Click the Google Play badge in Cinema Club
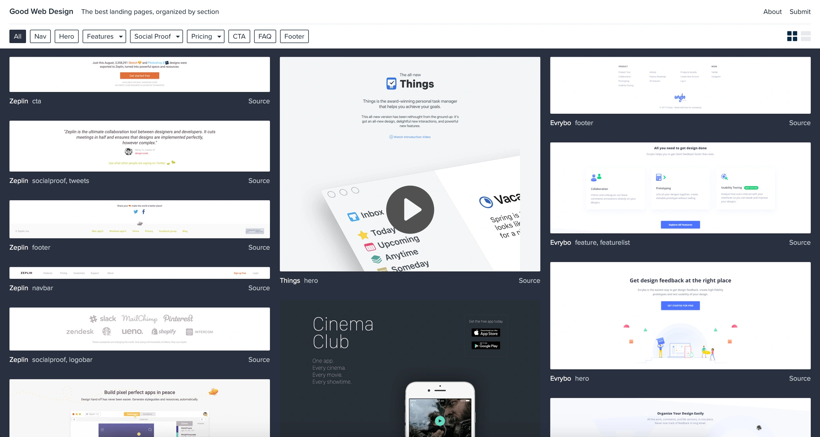 (486, 345)
